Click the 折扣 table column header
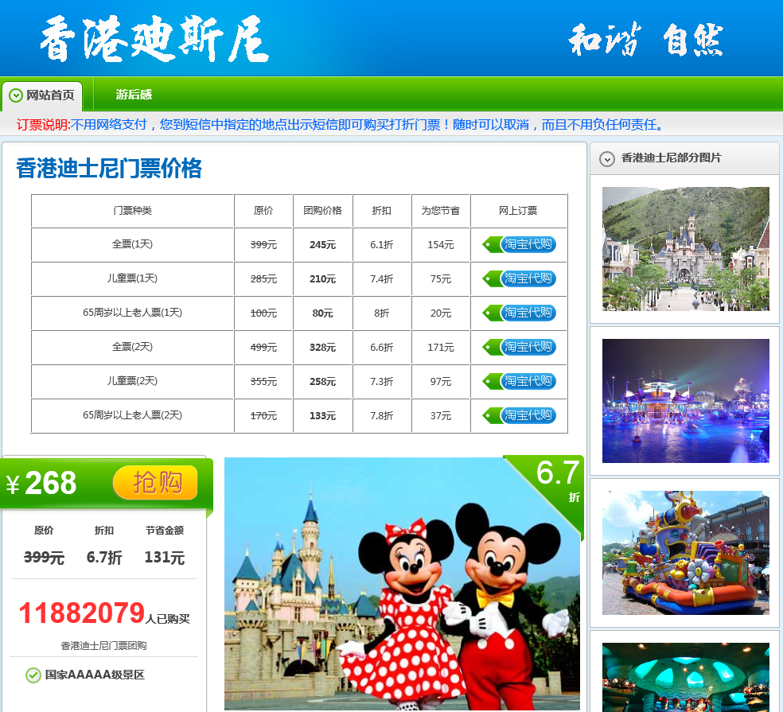This screenshot has height=712, width=783. pos(381,211)
